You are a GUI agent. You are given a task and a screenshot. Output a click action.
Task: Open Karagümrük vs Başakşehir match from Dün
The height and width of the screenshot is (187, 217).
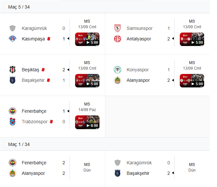157,168
